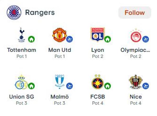This screenshot has width=157, height=116.
Task: Select the Malmö club shield icon
Action: click(60, 82)
